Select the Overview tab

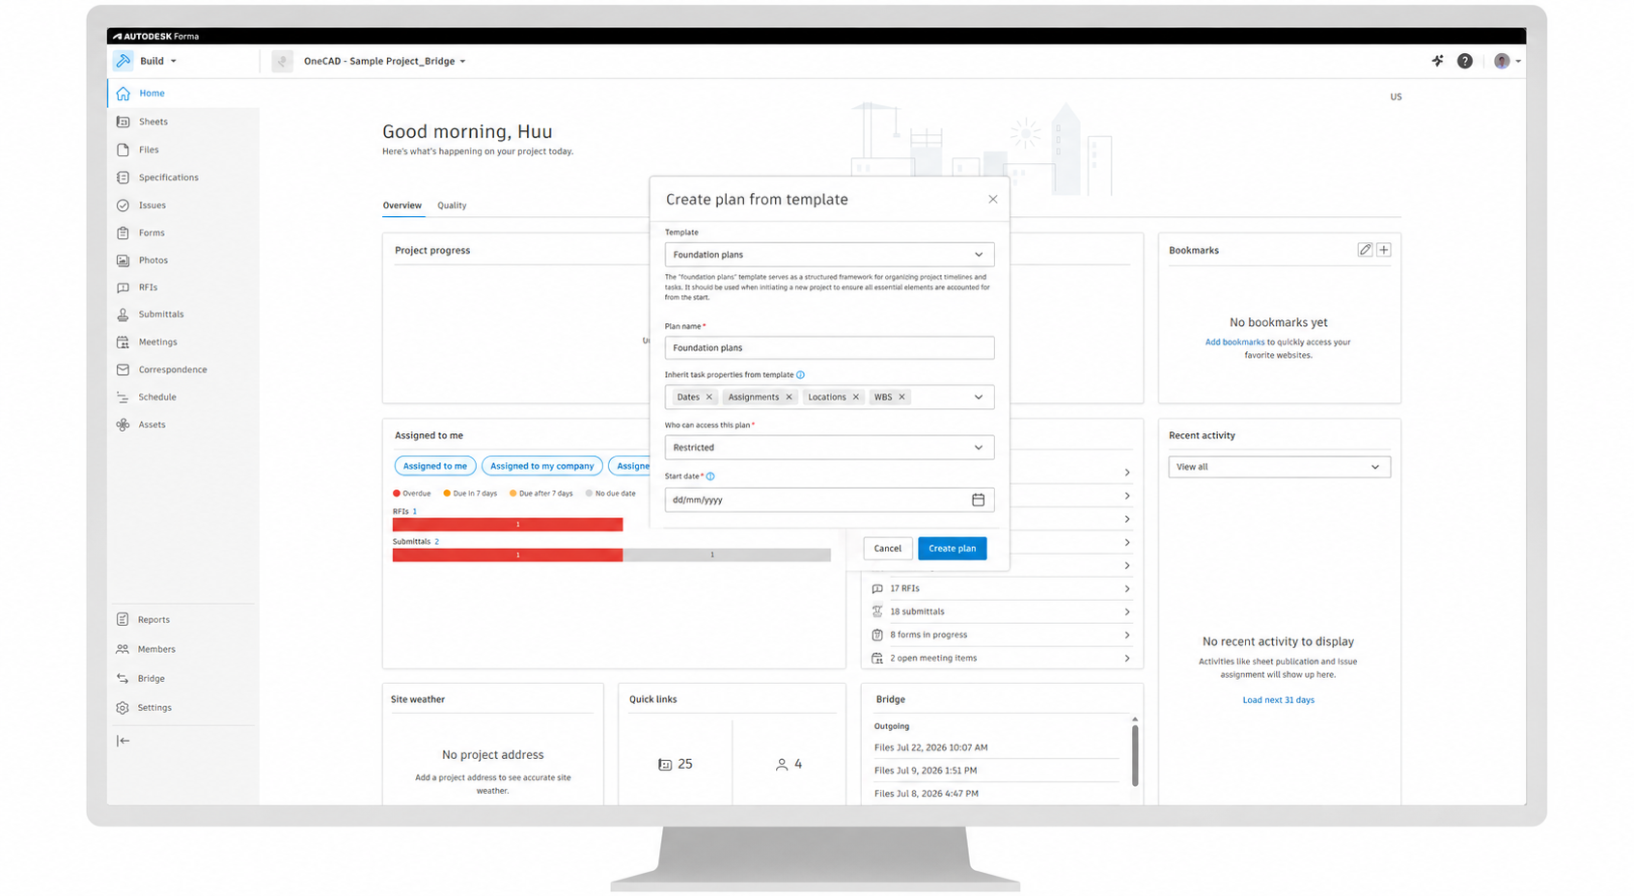pos(402,205)
